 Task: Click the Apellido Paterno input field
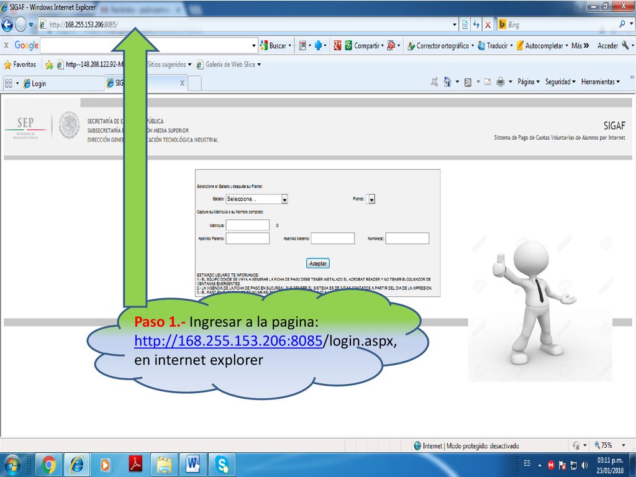247,238
